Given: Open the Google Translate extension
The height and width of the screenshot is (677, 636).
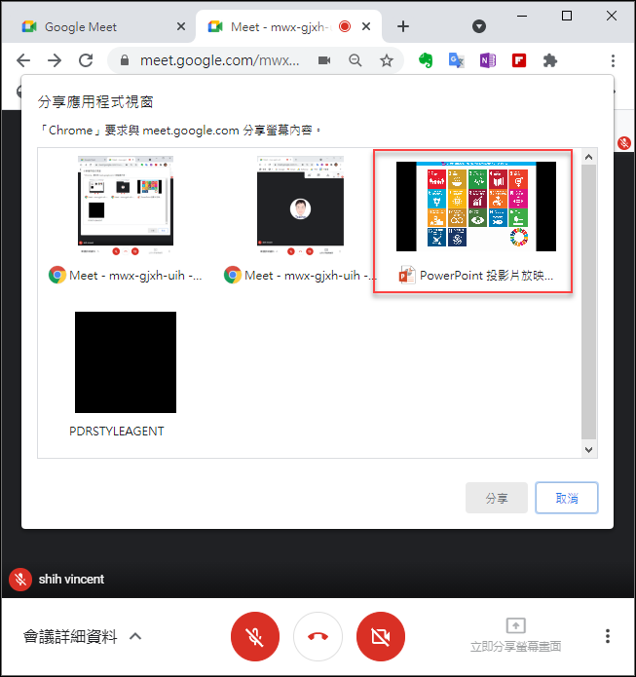Looking at the screenshot, I should 456,60.
